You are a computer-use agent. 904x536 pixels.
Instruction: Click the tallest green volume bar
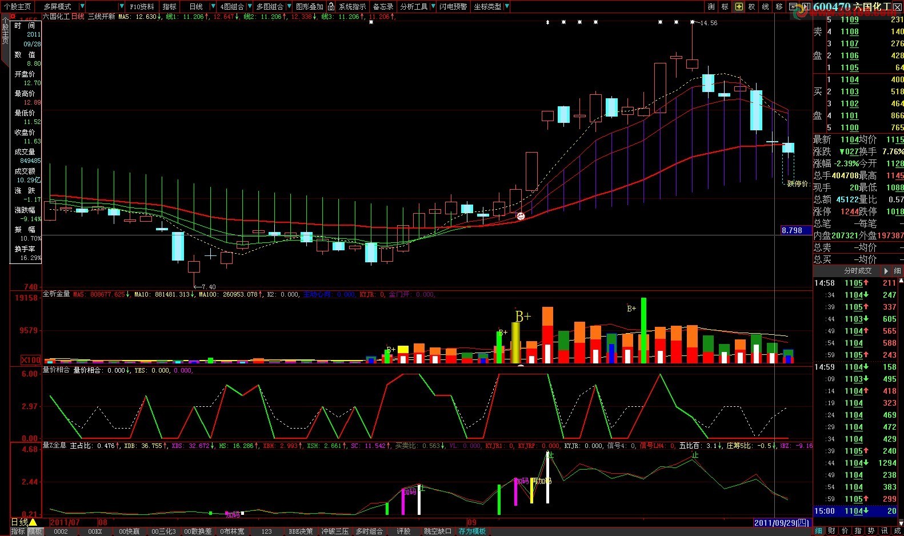tap(643, 330)
